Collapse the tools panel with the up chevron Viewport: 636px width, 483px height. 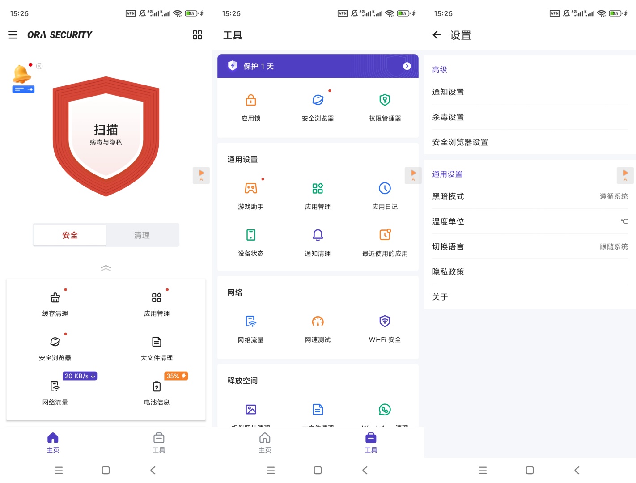coord(106,268)
